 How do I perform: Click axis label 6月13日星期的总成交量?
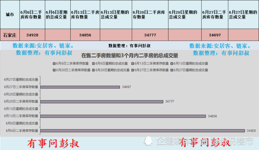point(21,109)
